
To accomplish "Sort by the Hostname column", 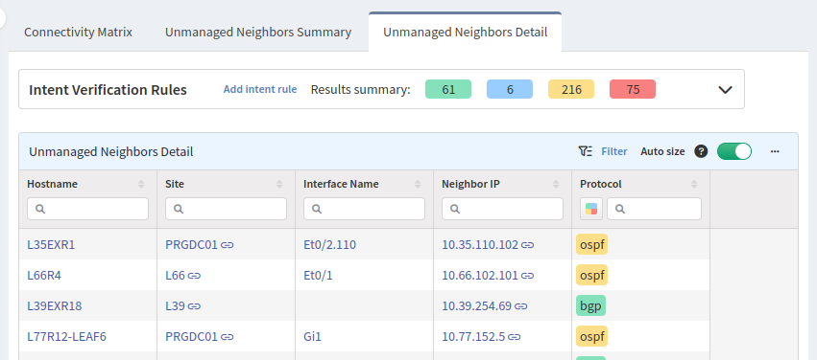I will tap(141, 184).
